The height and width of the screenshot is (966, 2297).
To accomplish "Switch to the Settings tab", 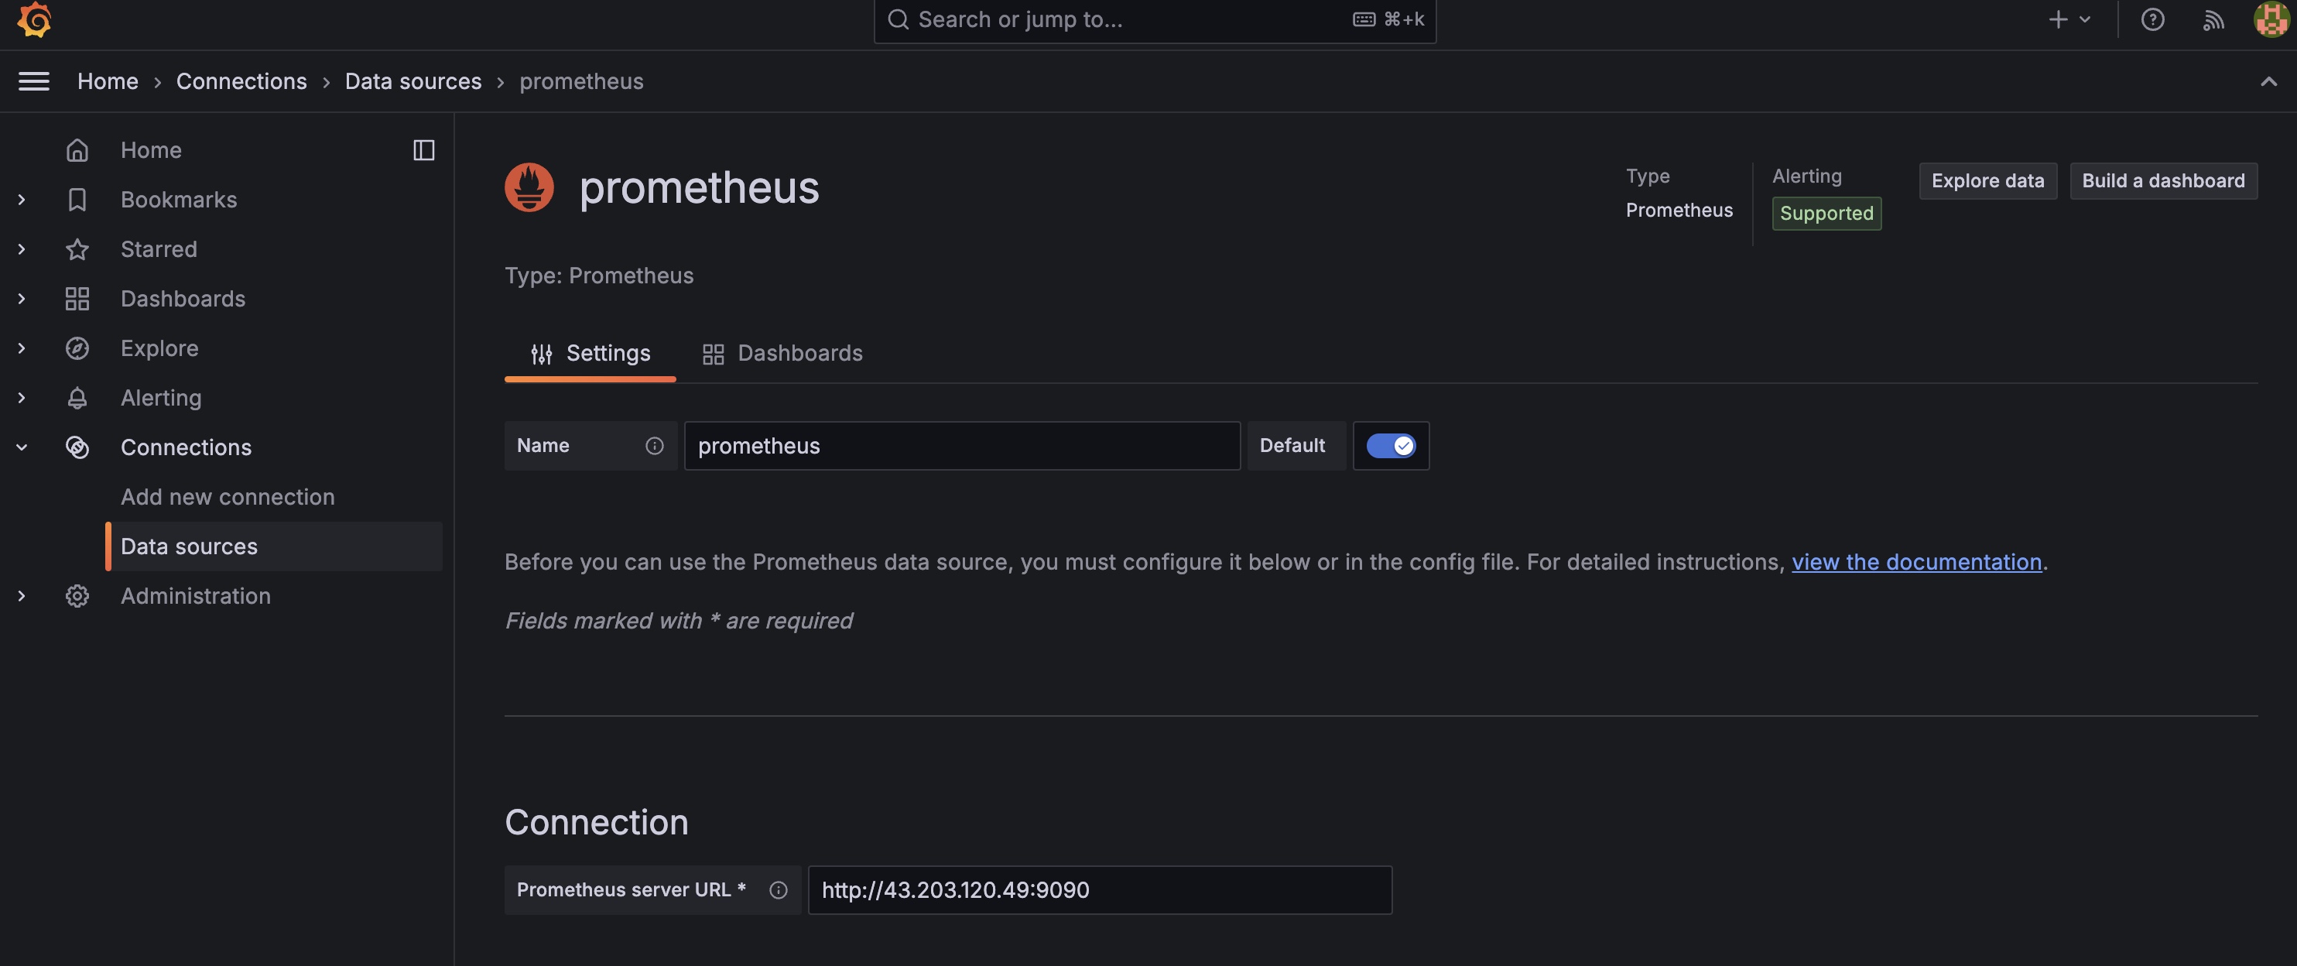I will click(x=591, y=353).
